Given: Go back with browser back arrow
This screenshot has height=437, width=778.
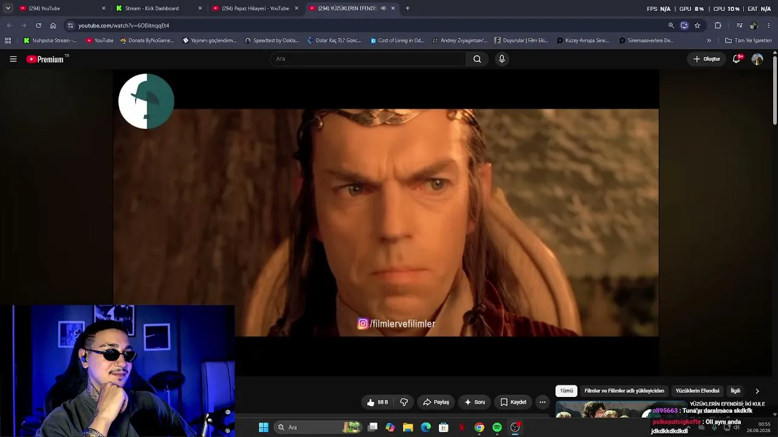Looking at the screenshot, I should pyautogui.click(x=9, y=25).
